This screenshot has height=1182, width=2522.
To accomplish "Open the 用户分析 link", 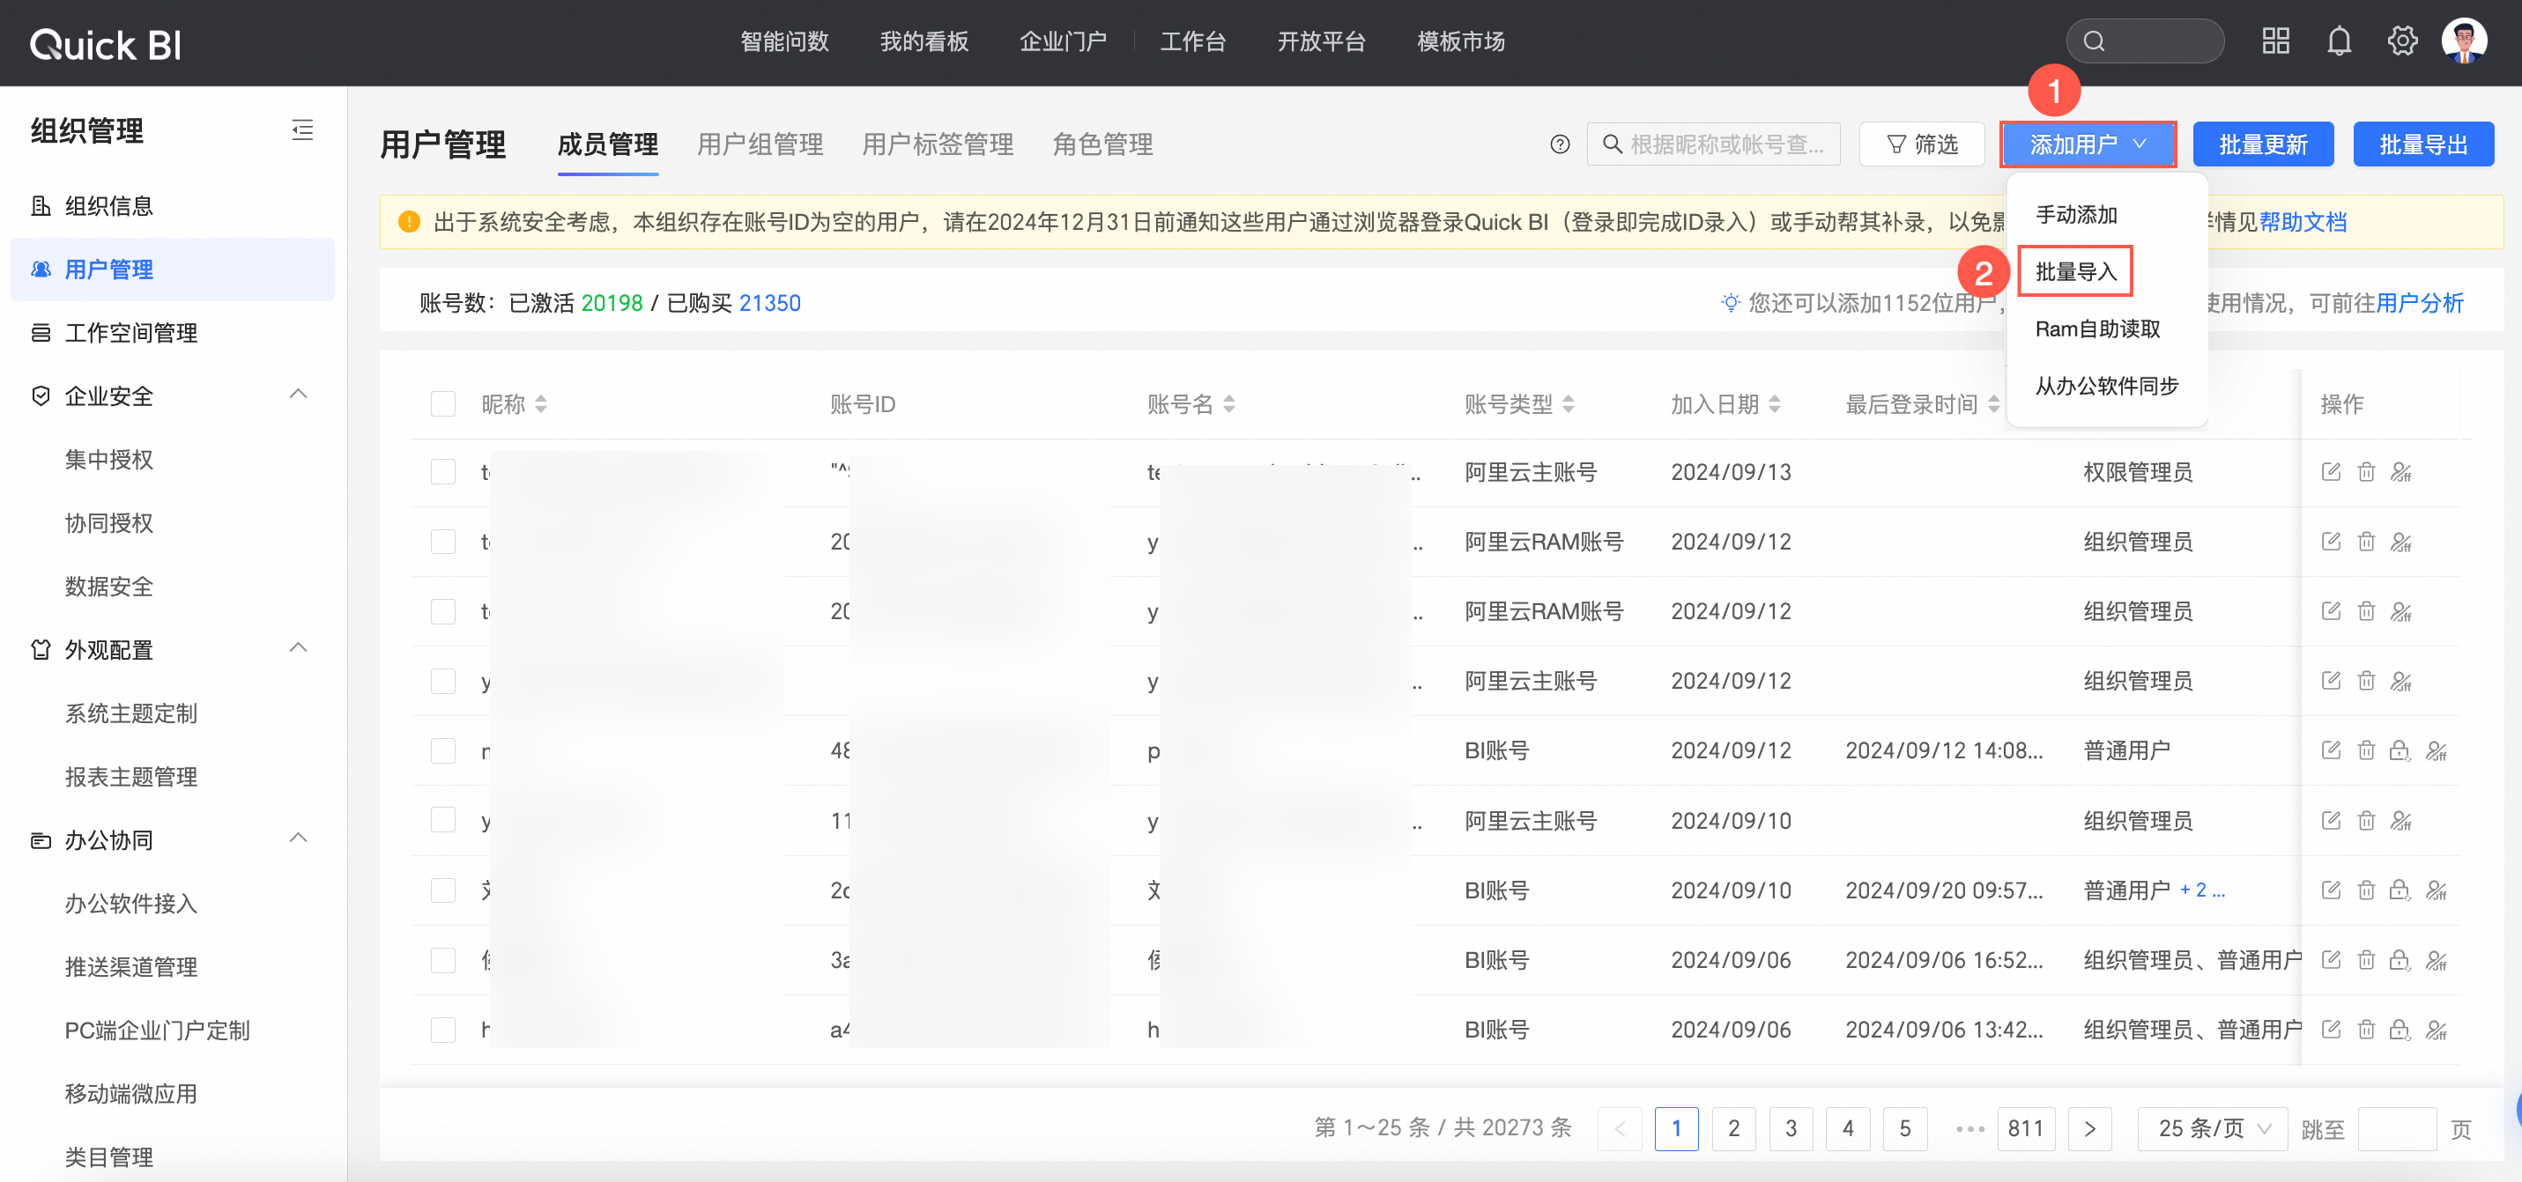I will [2419, 303].
